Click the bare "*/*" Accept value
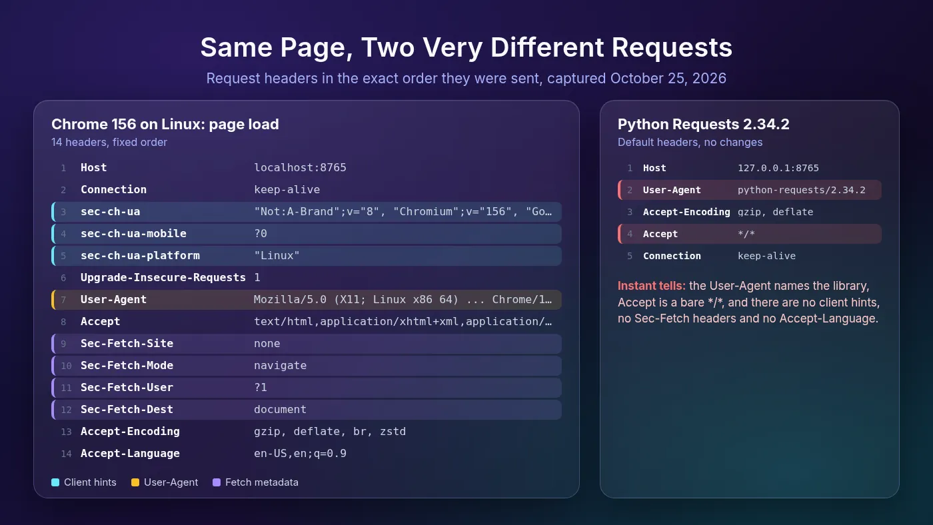The width and height of the screenshot is (933, 525). 746,235
